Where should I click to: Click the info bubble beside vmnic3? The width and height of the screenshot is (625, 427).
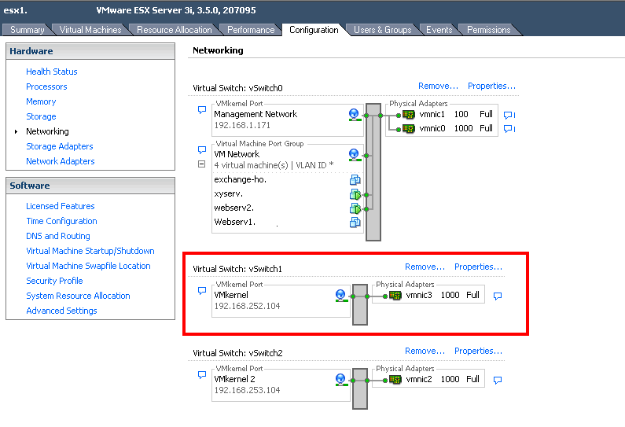coord(498,296)
